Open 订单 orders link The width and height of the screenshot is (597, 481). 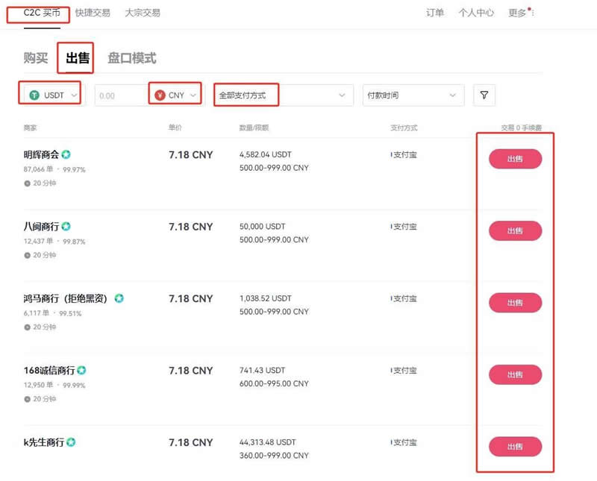(435, 13)
